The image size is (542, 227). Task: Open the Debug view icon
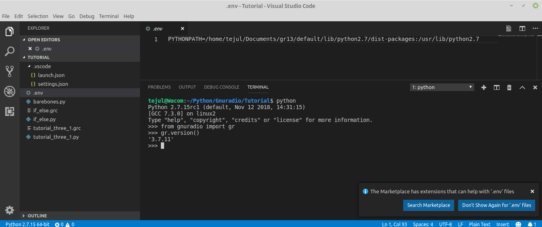tap(10, 91)
